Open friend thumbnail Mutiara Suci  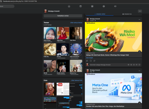pos(76,66)
